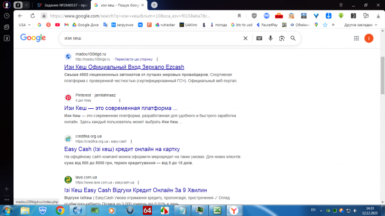Open the blue download arrow extension
The width and height of the screenshot is (385, 216).
point(328,16)
